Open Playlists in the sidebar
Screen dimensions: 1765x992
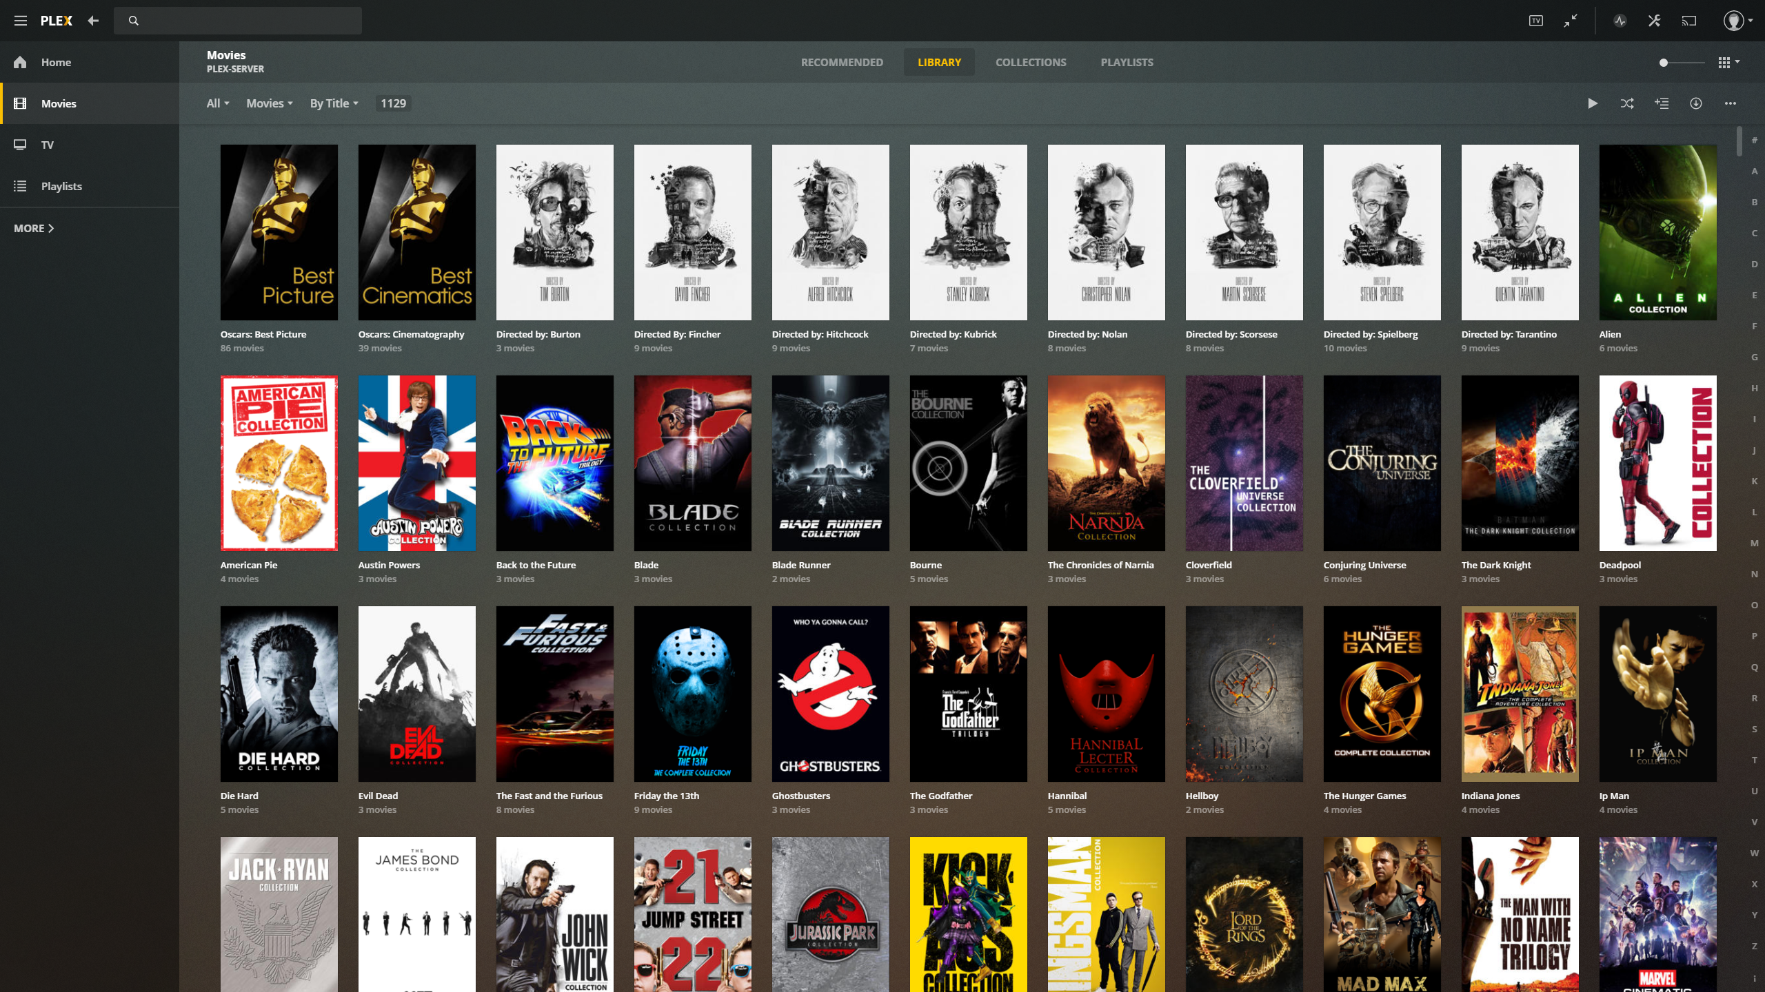(x=90, y=186)
